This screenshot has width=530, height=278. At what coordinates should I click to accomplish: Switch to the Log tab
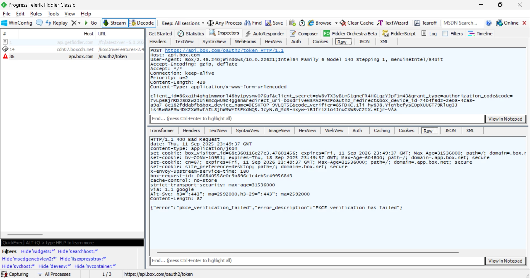pos(429,34)
